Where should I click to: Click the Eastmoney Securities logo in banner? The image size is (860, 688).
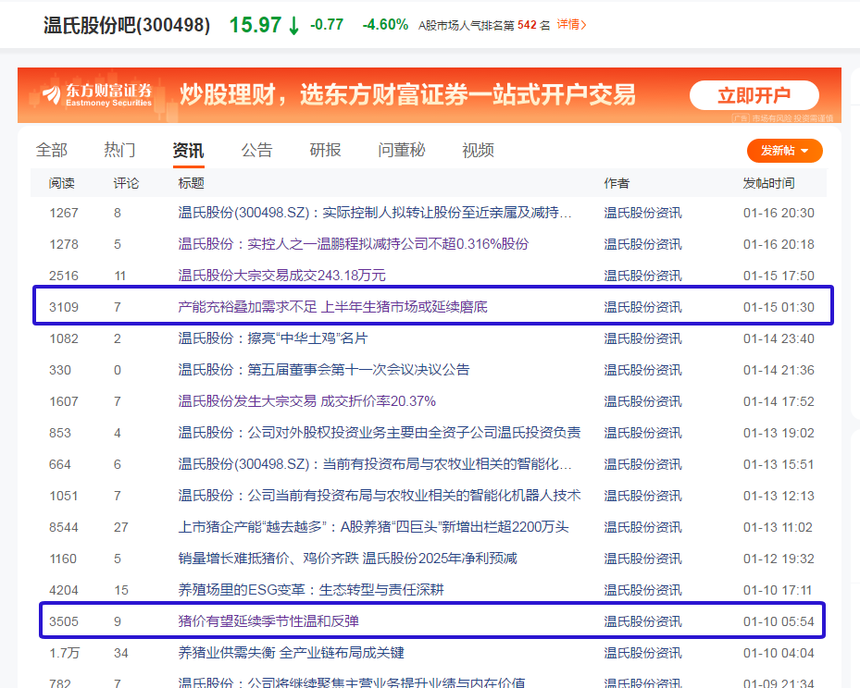tap(95, 95)
